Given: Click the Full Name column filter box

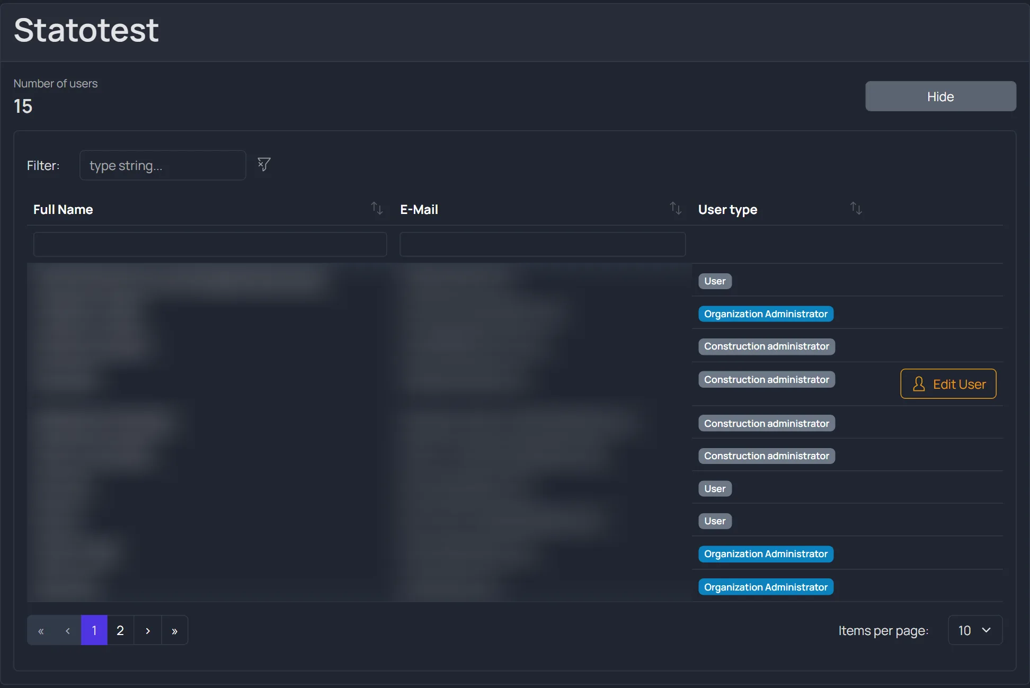Looking at the screenshot, I should tap(210, 244).
